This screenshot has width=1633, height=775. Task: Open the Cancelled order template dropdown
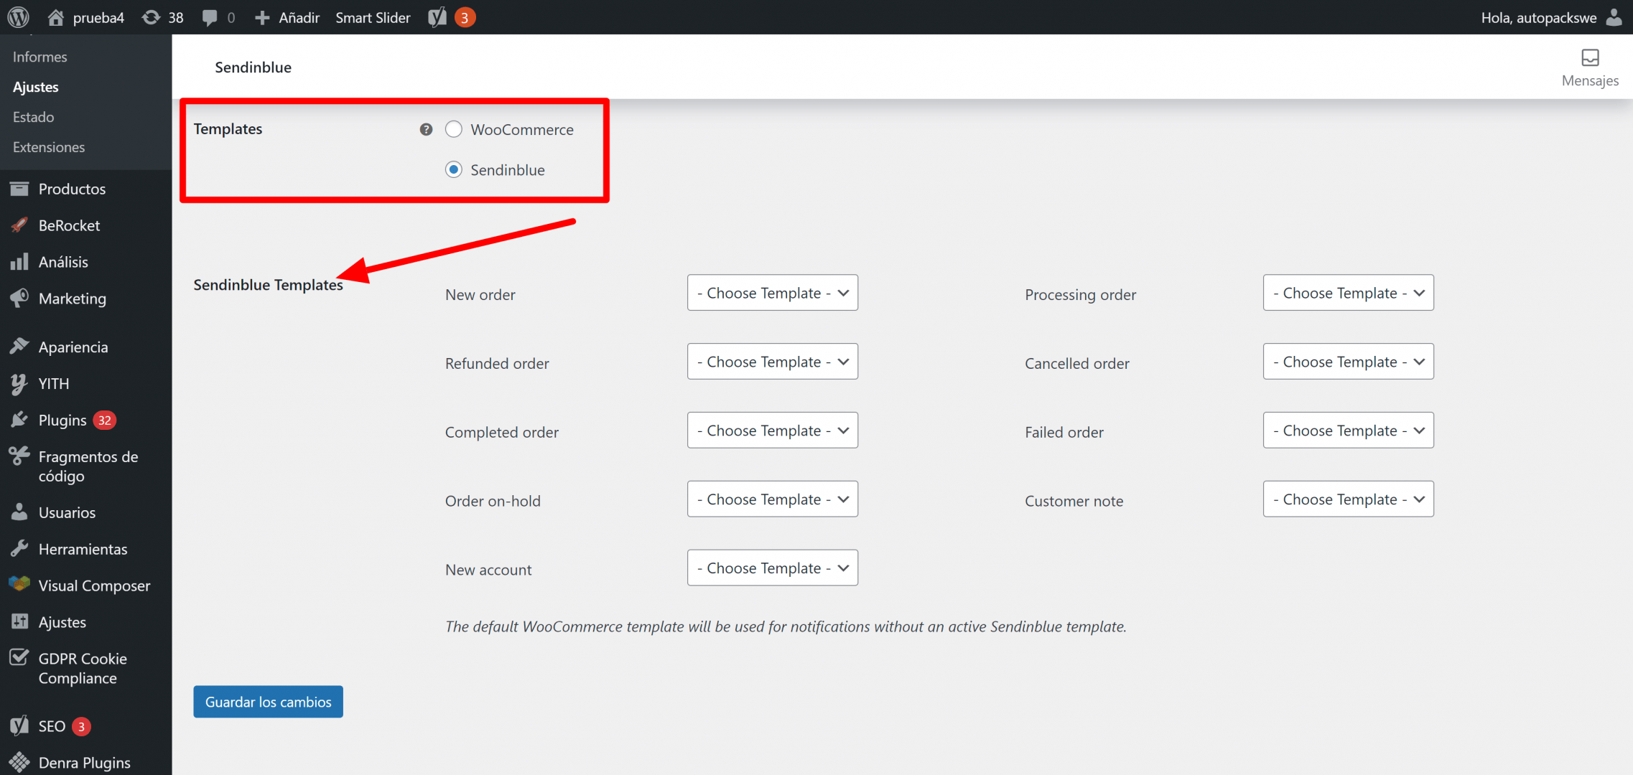click(1348, 362)
